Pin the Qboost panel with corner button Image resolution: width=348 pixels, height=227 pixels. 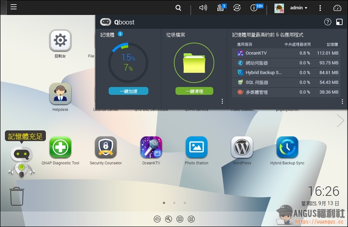[x=339, y=22]
